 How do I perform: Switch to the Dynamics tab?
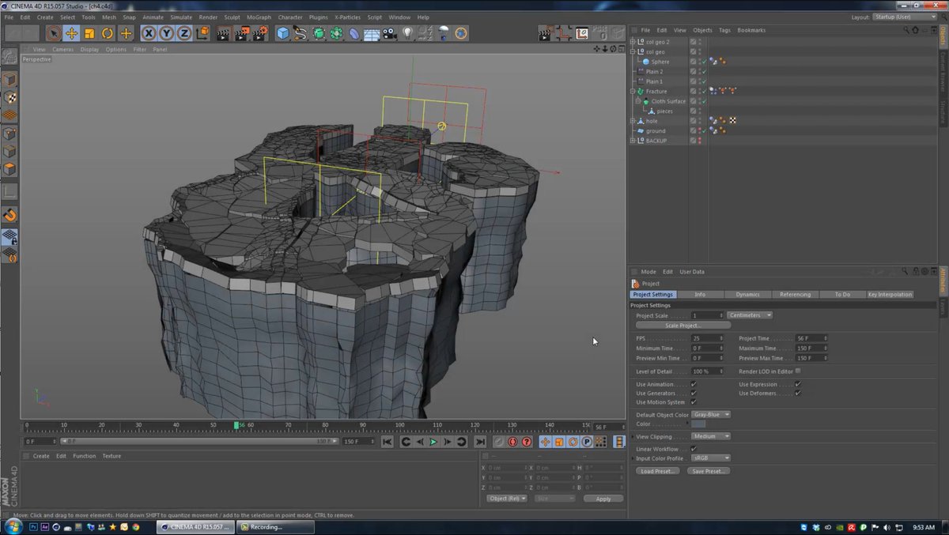click(747, 294)
